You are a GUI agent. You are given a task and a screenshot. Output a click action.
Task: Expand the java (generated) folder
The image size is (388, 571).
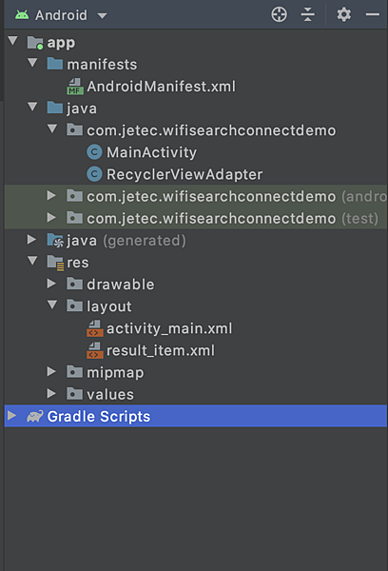[x=31, y=239]
